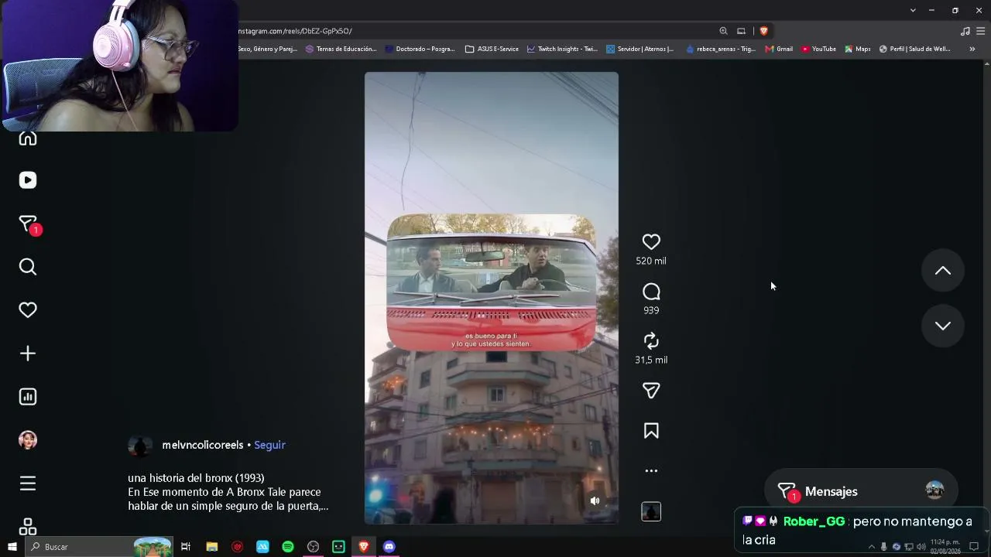Open volume control in system tray

921,547
